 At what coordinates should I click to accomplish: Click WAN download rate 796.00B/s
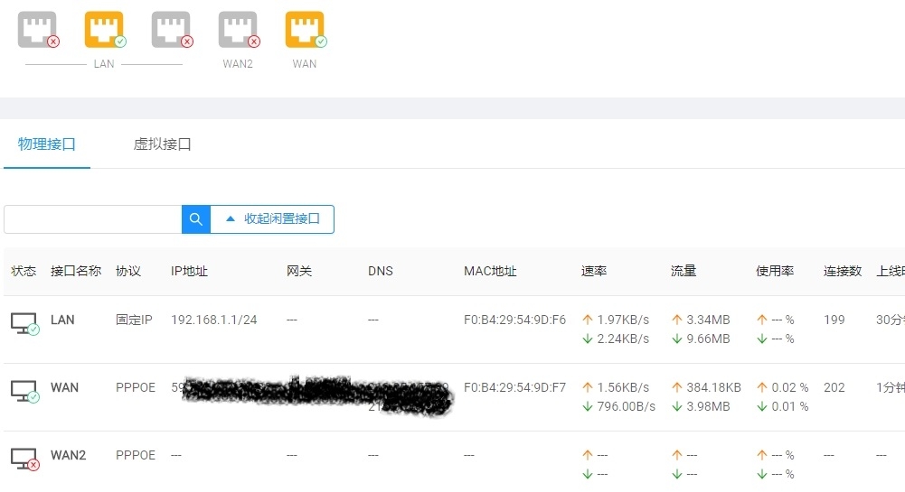tap(627, 407)
